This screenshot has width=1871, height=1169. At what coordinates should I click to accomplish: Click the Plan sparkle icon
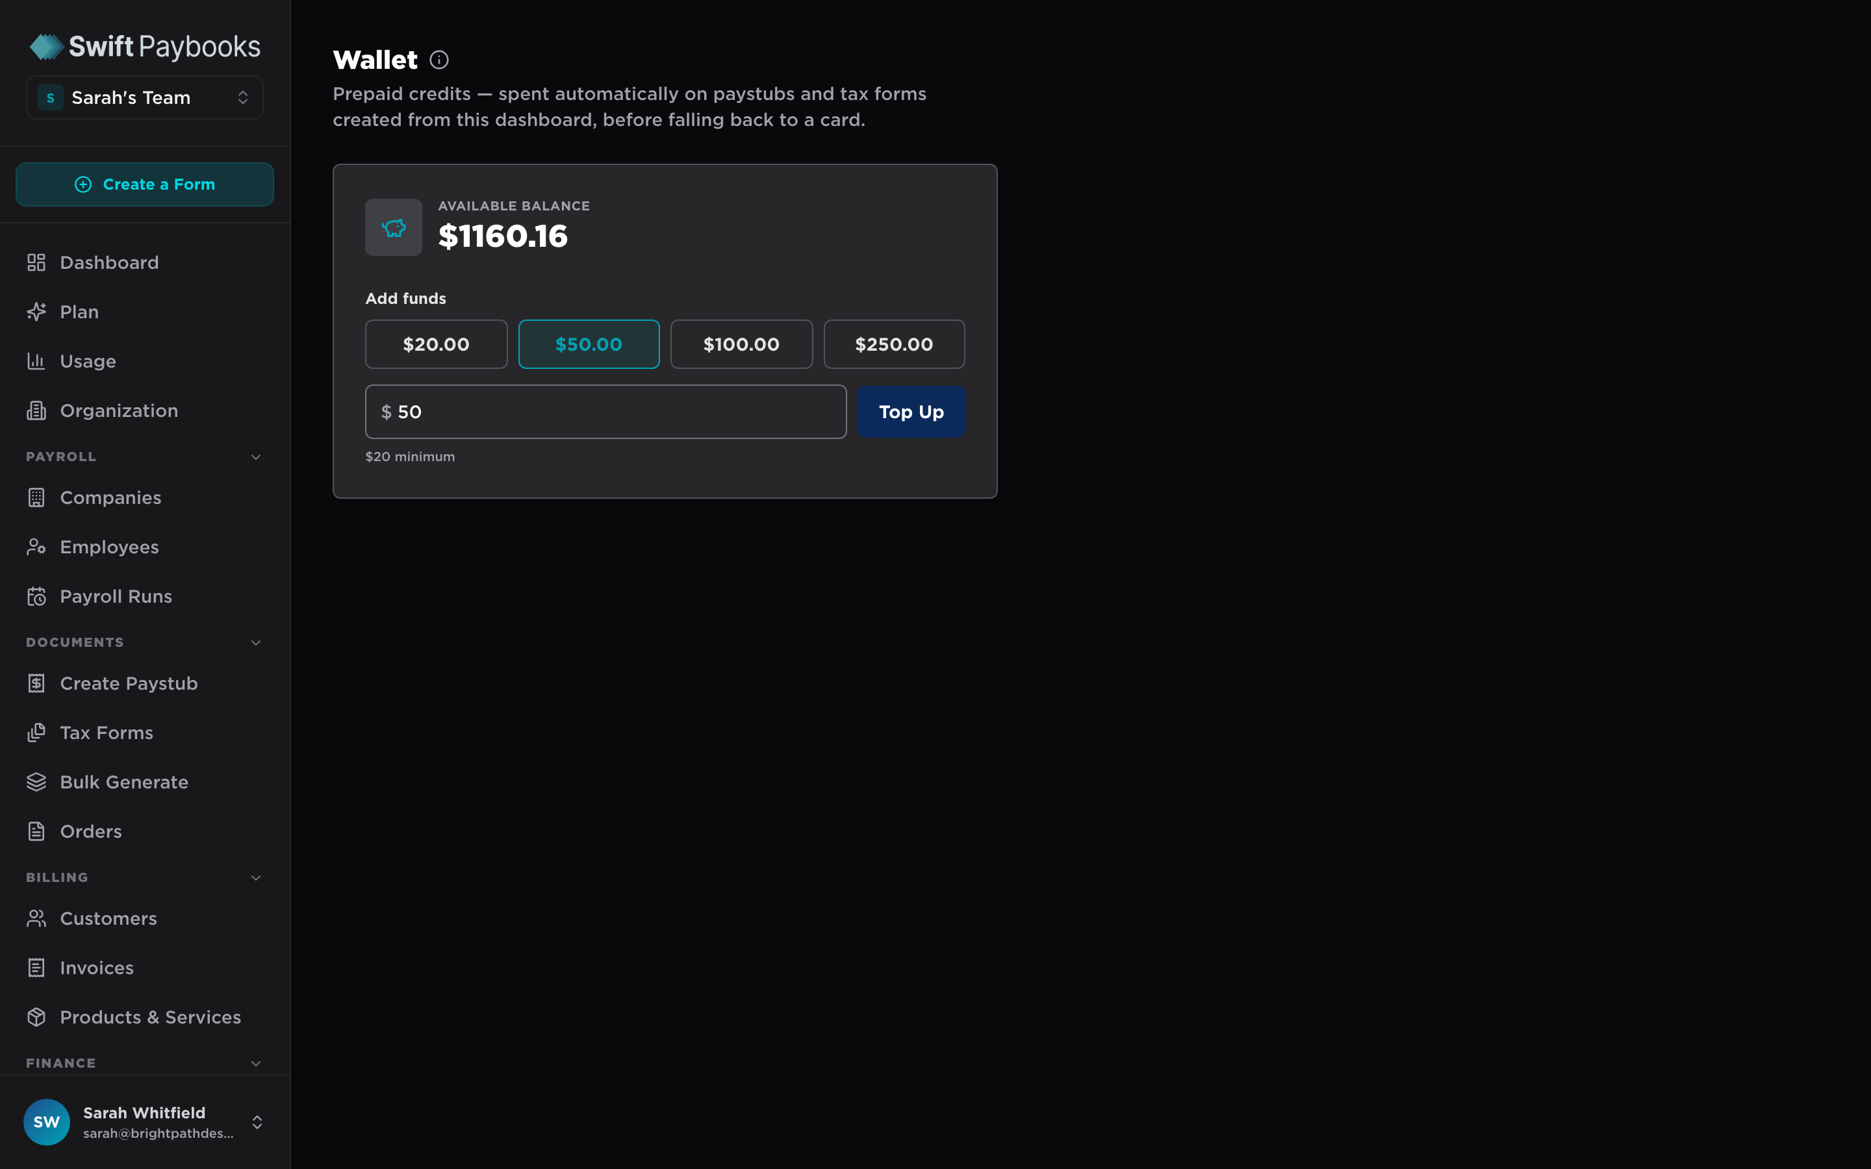(36, 312)
